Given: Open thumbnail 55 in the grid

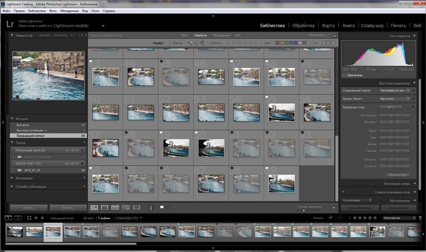Looking at the screenshot, I should [x=282, y=112].
